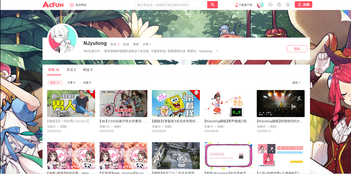Click the badge icon on 疯一样的男人 thumbnail

click(x=92, y=92)
